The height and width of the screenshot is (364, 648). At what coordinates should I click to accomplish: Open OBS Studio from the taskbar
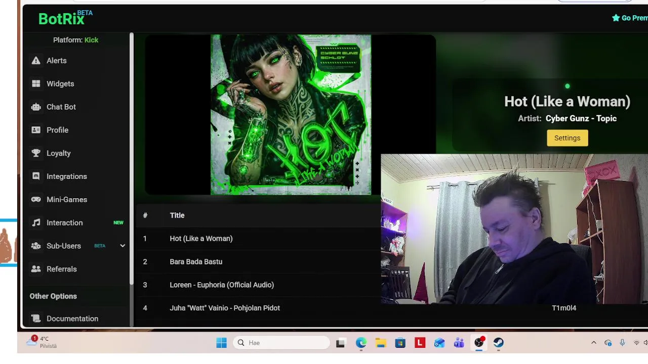(479, 343)
